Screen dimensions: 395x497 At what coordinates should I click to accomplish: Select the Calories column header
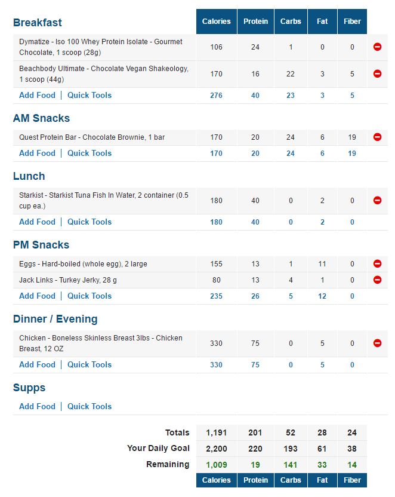click(216, 21)
